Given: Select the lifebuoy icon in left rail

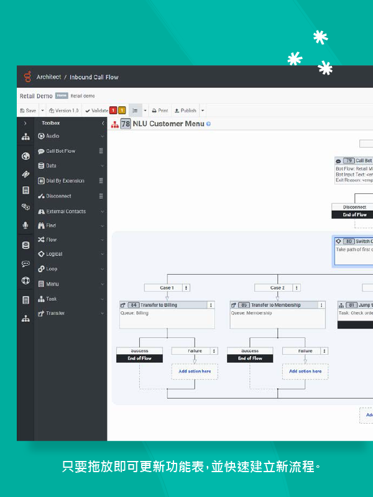Looking at the screenshot, I should (25, 281).
